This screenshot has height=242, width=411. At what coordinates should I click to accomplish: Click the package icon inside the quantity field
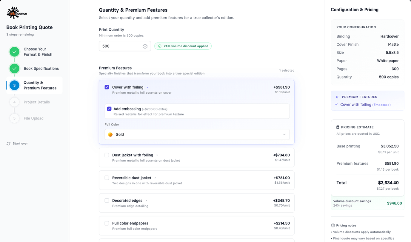pyautogui.click(x=145, y=46)
